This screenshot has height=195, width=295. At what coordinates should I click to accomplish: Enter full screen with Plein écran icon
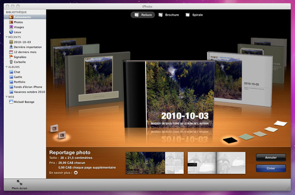[x=19, y=182]
